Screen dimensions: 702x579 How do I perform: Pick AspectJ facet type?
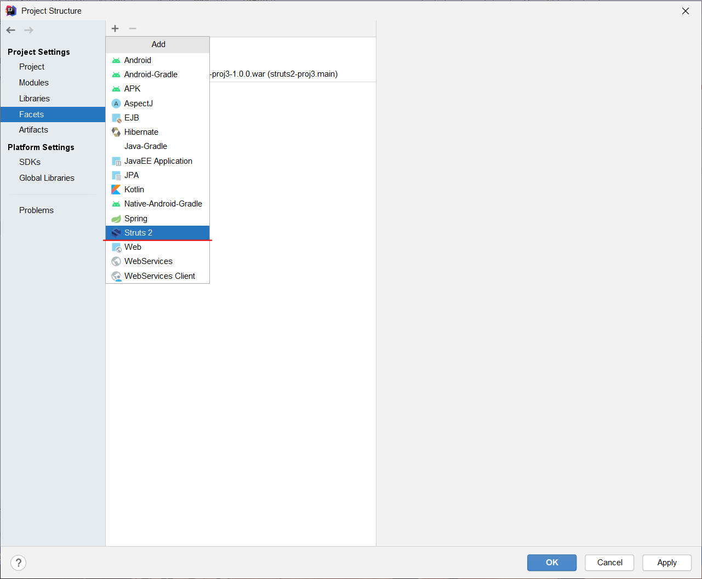pos(157,104)
